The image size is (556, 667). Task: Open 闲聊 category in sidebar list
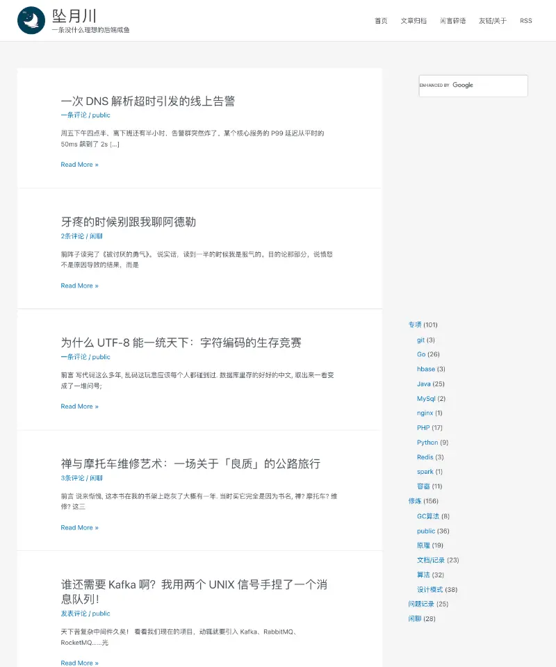coord(415,618)
